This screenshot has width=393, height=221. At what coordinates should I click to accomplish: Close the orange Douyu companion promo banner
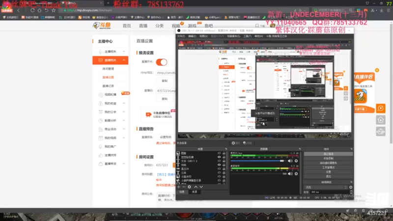[377, 70]
